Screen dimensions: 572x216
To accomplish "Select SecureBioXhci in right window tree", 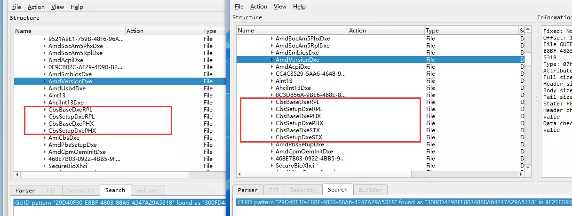I will click(x=294, y=166).
